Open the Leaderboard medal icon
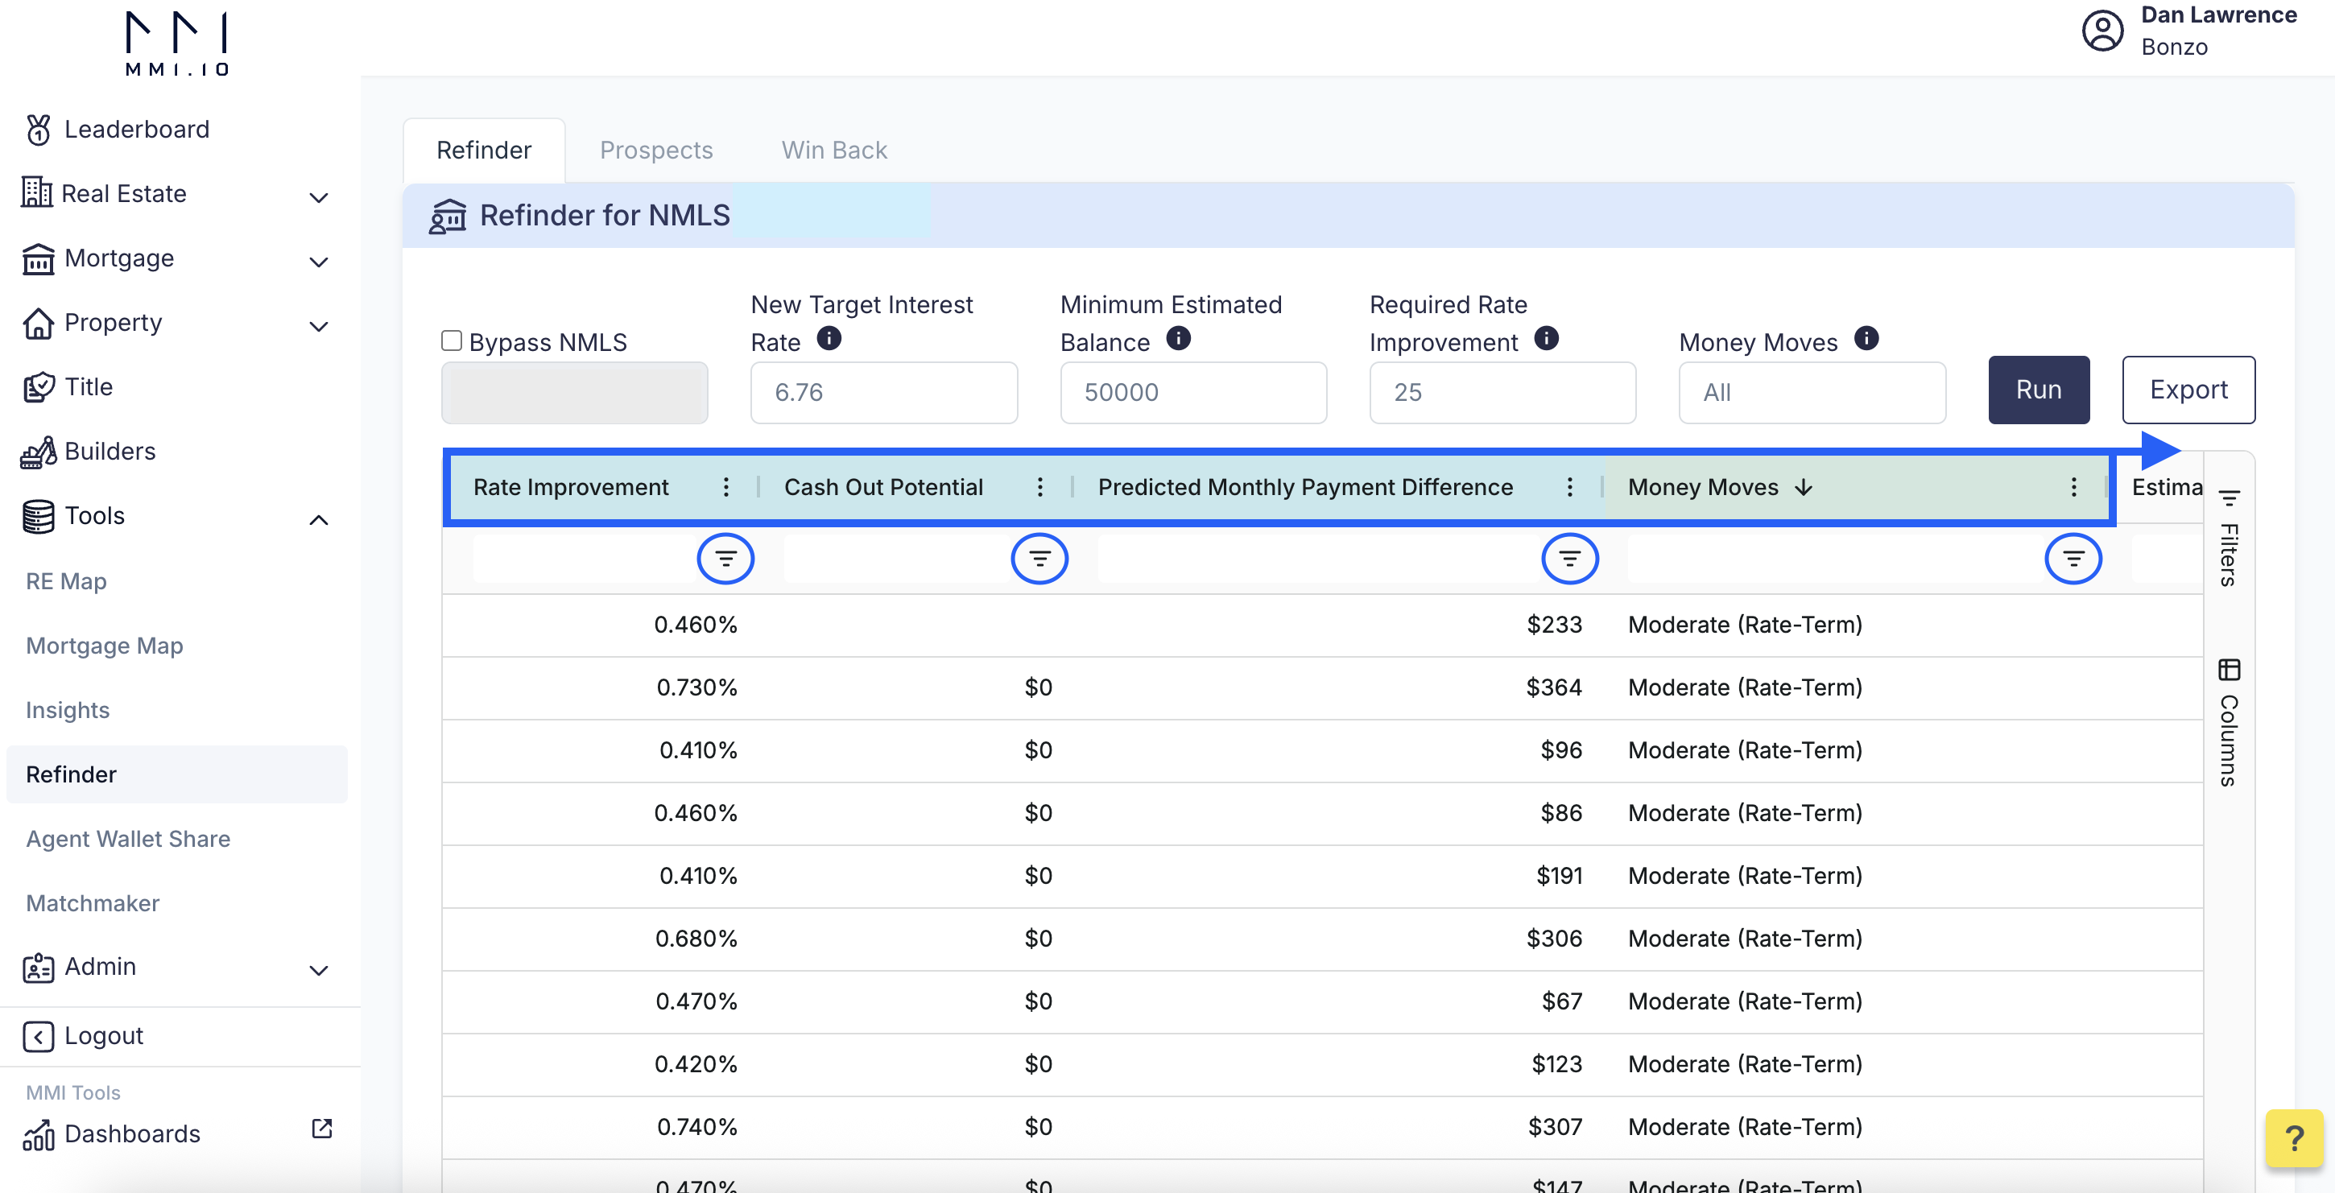Viewport: 2335px width, 1193px height. click(x=38, y=130)
